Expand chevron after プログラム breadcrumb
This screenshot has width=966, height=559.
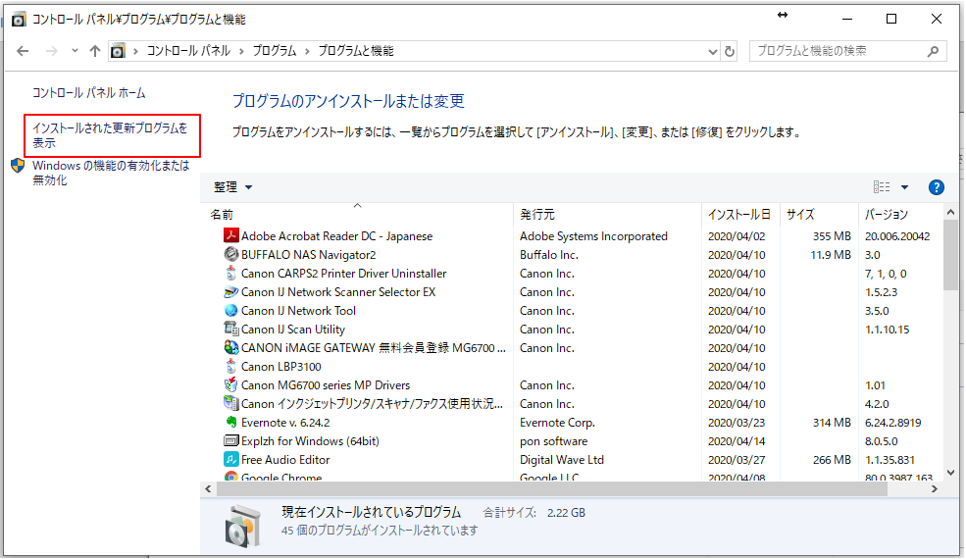point(307,51)
